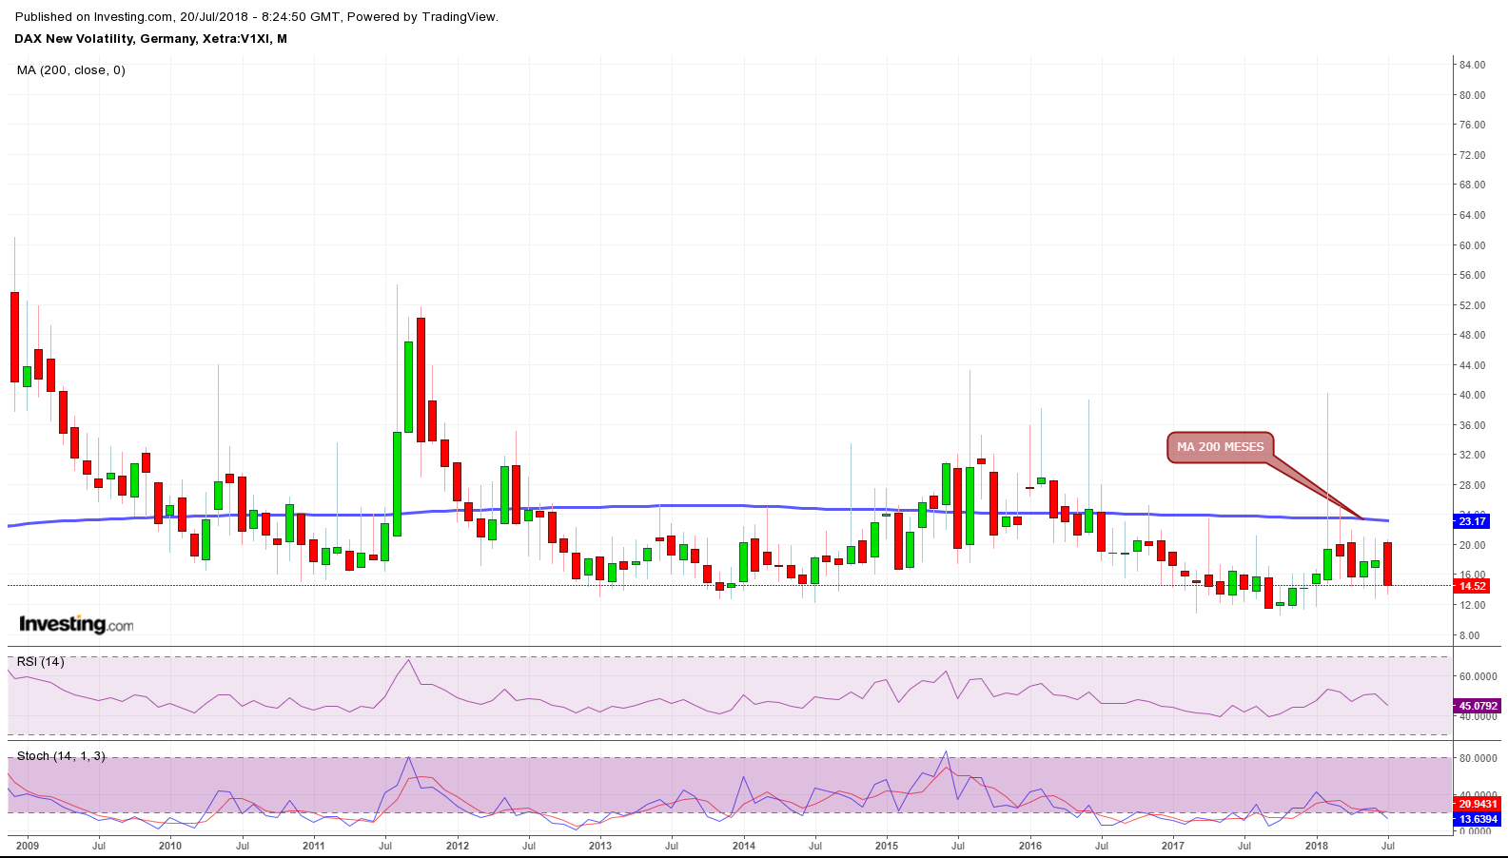Viewport: 1508px width, 858px height.
Task: Select the RSI (14) indicator label
Action: [41, 662]
